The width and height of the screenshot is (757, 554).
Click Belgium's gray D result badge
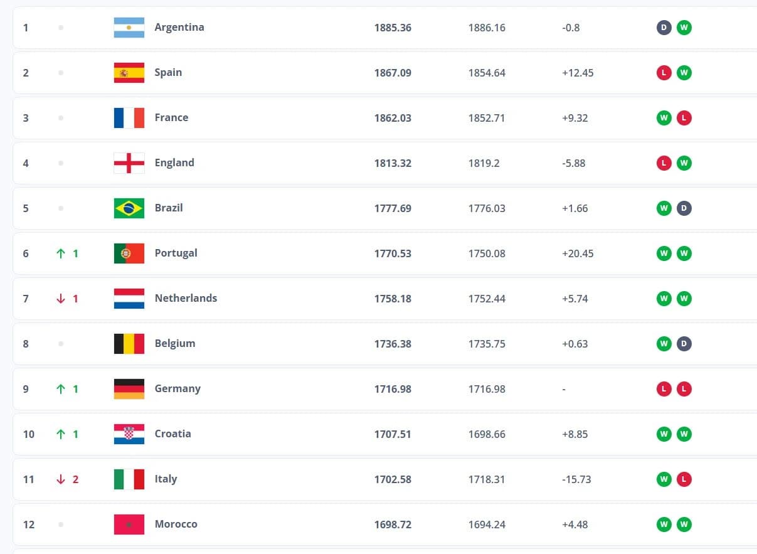pyautogui.click(x=684, y=344)
